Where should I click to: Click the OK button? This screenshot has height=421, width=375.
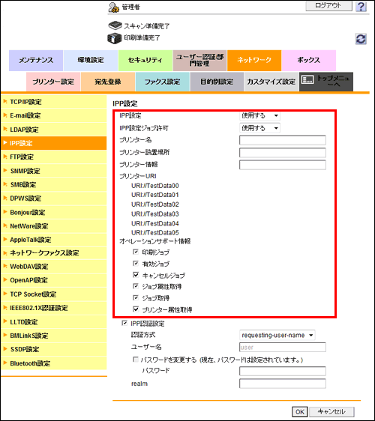300,411
